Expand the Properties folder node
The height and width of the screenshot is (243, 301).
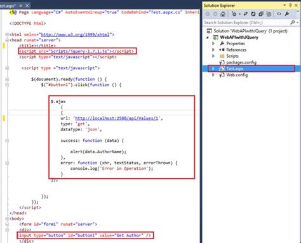213,43
